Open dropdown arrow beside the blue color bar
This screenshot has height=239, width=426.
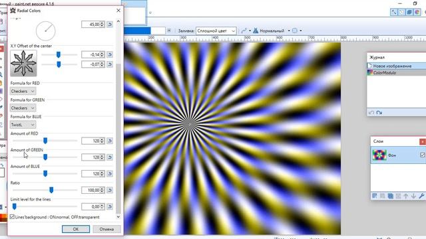coord(169,31)
